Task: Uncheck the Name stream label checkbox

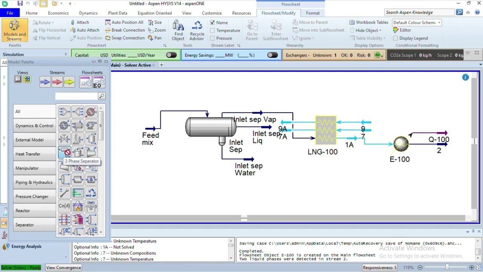Action: [212, 23]
